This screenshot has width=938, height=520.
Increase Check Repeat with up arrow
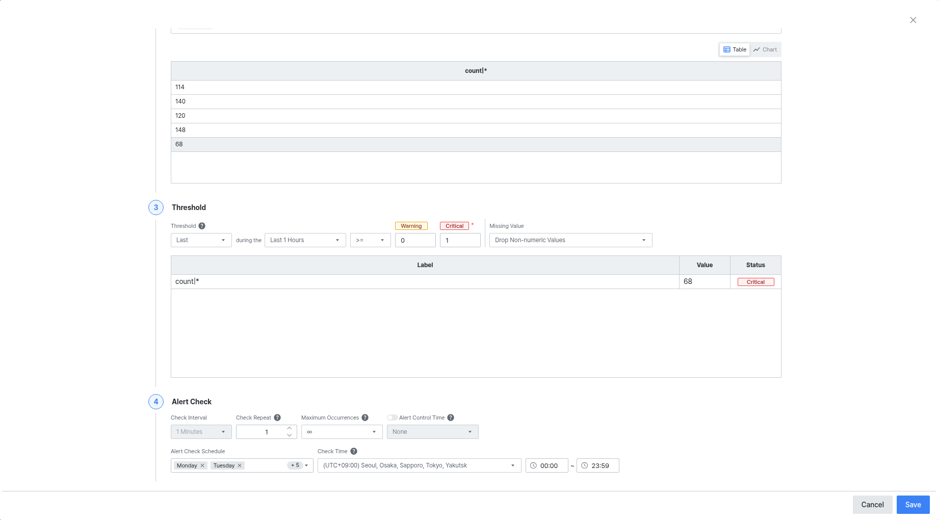(290, 428)
